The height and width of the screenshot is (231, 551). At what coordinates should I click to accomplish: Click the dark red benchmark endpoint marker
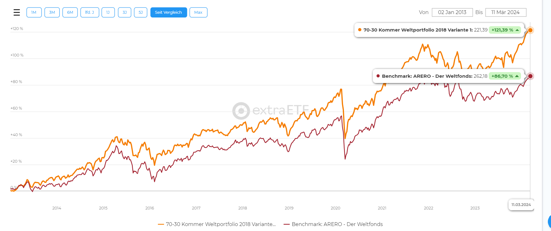[530, 76]
